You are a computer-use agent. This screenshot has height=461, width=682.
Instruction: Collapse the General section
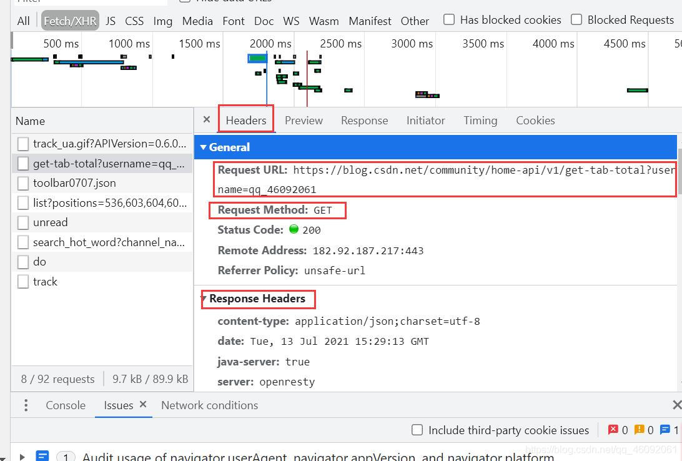pyautogui.click(x=203, y=147)
